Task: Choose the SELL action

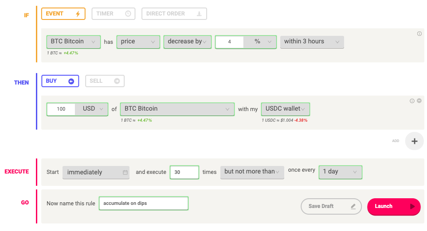Action: tap(105, 81)
